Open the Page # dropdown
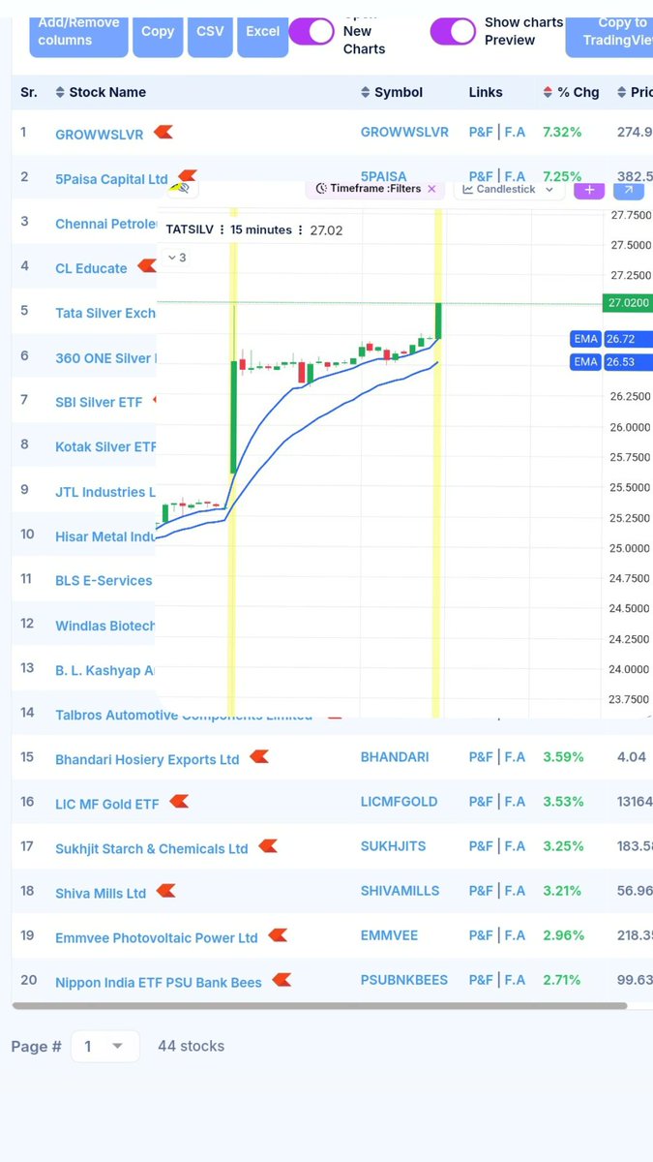 point(104,1046)
